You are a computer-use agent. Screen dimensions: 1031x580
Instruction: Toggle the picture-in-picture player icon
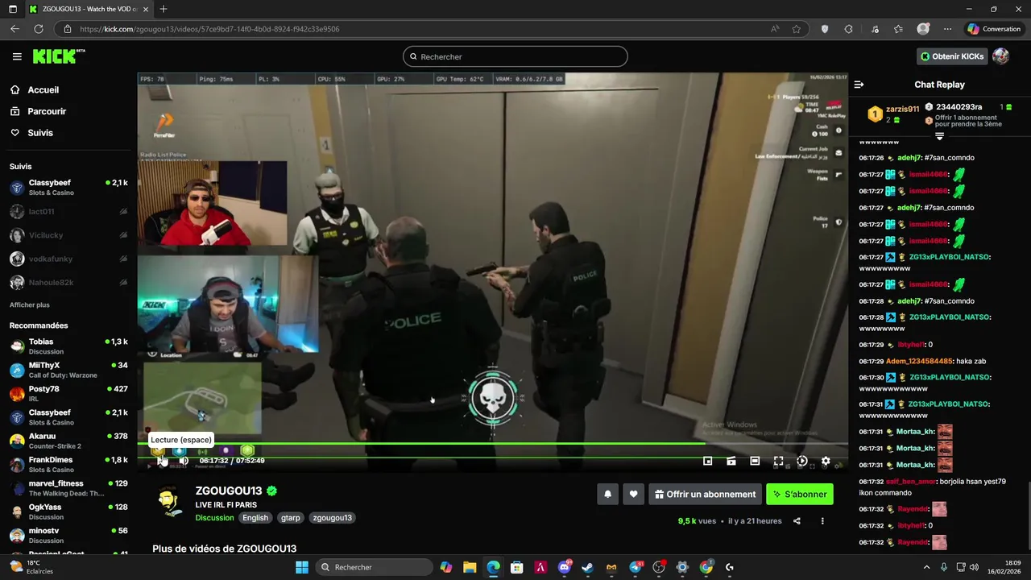(x=707, y=462)
